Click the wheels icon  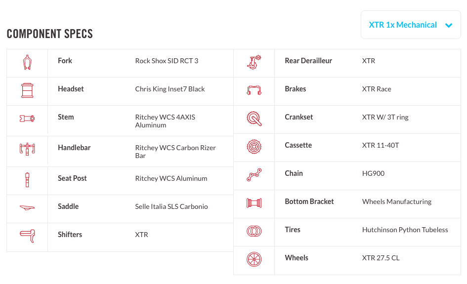(x=254, y=259)
